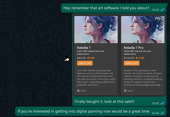The height and width of the screenshot is (117, 170).
Task: Click the "Rebelle 7 Pro" product title
Action: [134, 48]
